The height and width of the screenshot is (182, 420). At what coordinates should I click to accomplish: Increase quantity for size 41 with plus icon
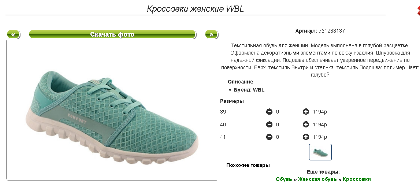click(306, 137)
